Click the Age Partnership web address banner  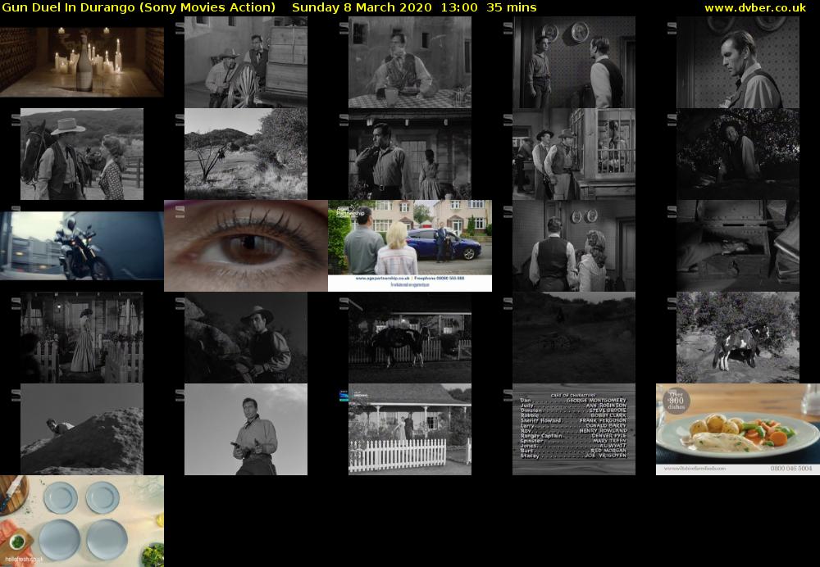[x=410, y=278]
